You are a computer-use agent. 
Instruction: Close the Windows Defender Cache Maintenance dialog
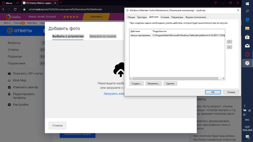(x=238, y=10)
